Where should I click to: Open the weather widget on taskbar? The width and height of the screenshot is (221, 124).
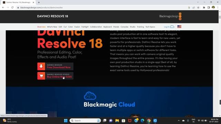pos(10,121)
